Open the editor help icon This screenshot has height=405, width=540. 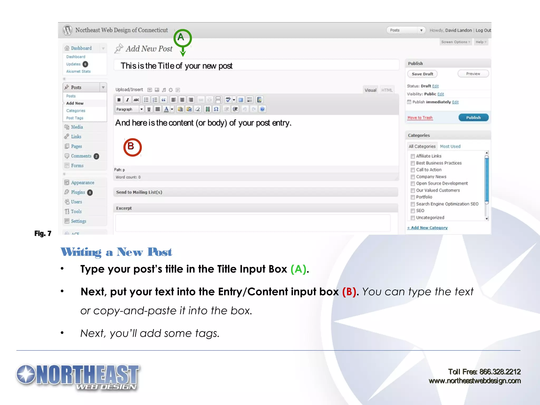coord(262,109)
